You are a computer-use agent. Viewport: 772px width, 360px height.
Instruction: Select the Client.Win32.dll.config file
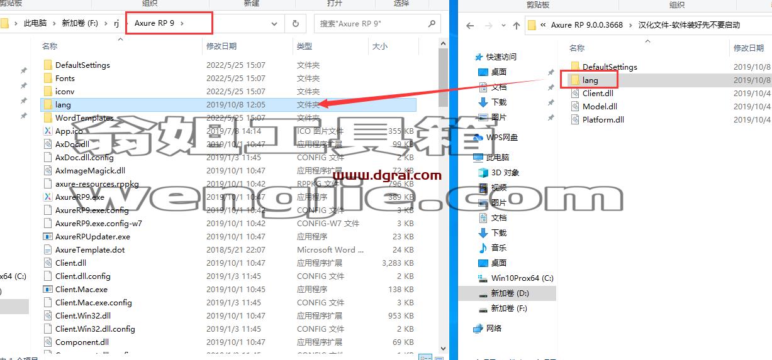[95, 329]
